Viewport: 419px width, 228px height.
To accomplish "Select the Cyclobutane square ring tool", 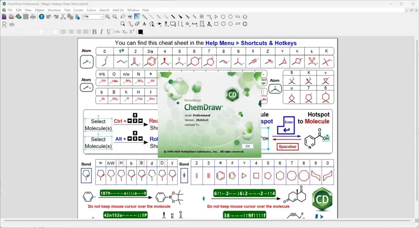I will tap(216, 24).
